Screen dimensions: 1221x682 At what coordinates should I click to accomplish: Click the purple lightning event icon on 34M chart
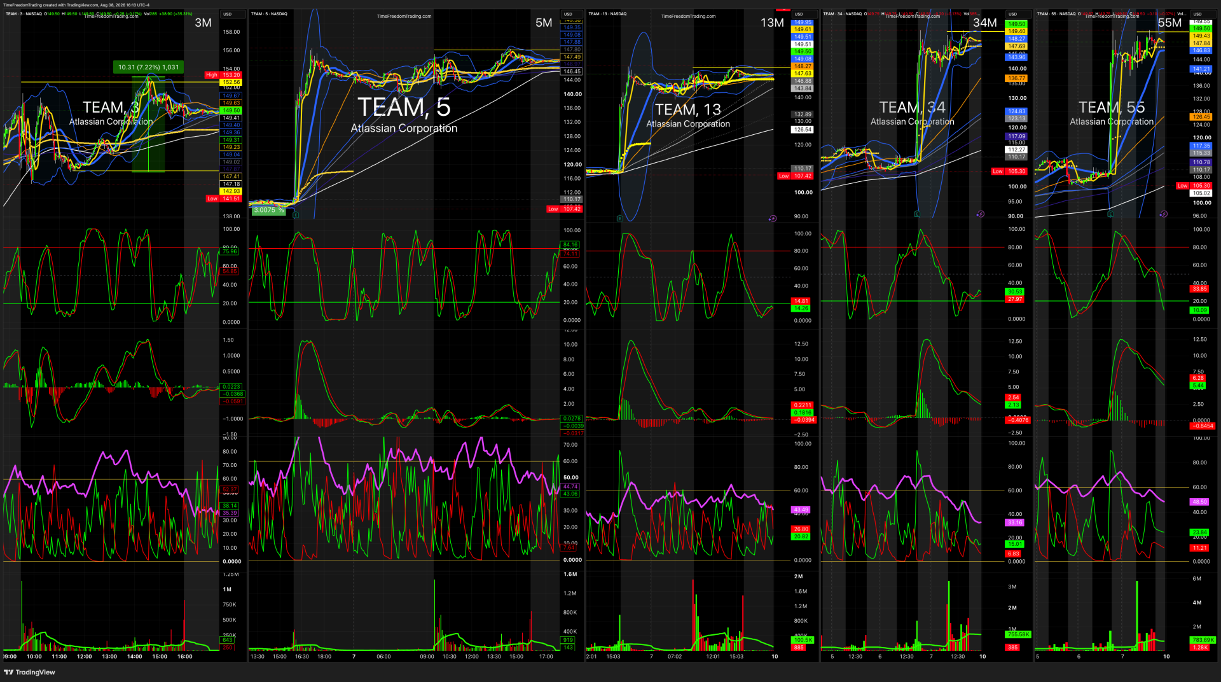coord(981,214)
